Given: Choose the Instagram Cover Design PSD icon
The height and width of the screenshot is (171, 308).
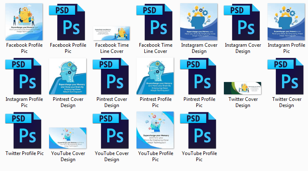Looking at the screenshot, I should pyautogui.click(x=242, y=22).
